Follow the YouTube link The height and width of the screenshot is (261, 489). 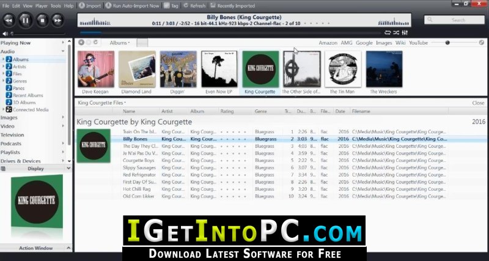coord(418,43)
